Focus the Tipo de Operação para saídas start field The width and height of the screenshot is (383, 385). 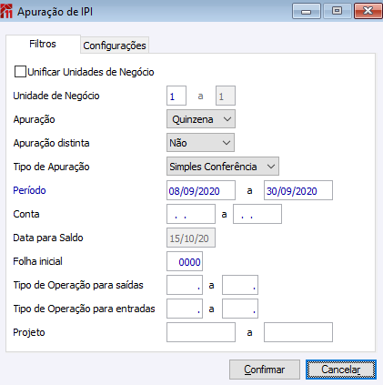tap(185, 285)
